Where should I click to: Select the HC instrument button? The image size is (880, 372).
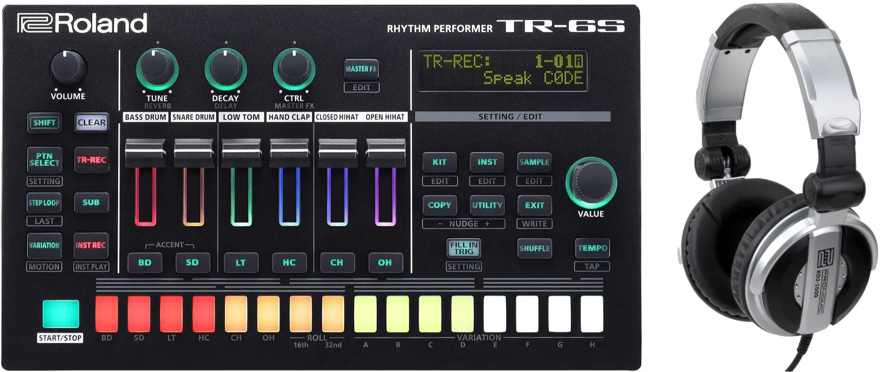289,263
